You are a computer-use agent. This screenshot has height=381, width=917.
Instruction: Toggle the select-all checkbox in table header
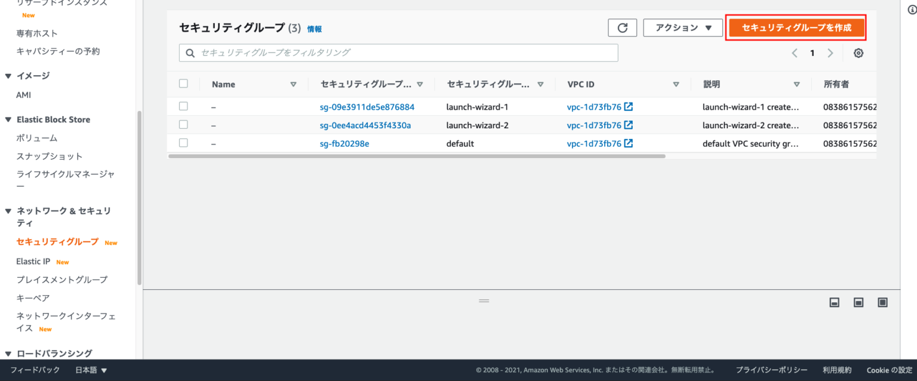coord(183,84)
